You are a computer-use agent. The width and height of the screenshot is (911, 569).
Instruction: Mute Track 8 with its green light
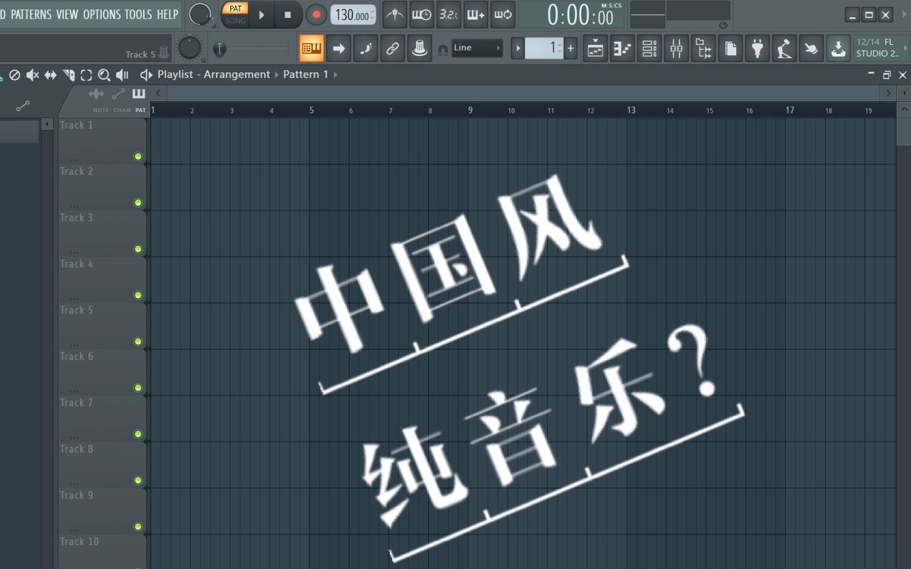click(138, 480)
